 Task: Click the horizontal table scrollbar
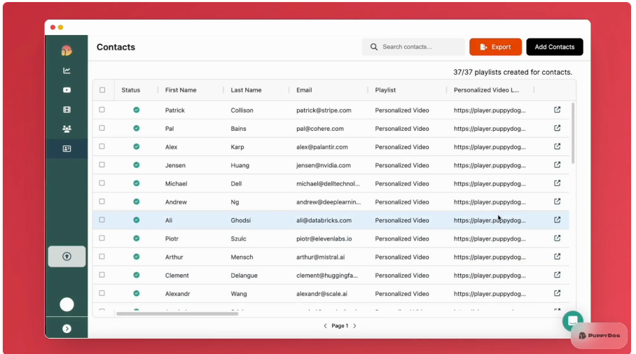[177, 313]
